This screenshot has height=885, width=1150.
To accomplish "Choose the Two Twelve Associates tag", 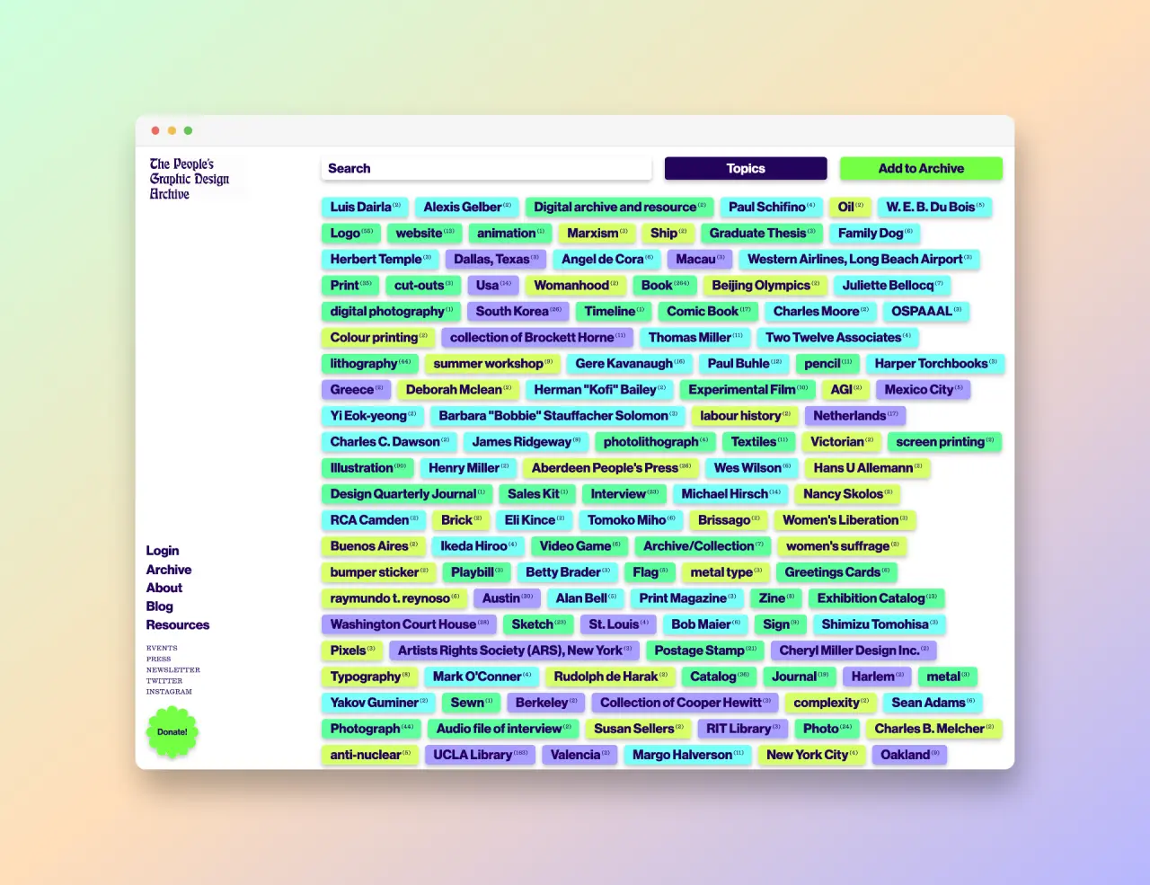I will [838, 337].
